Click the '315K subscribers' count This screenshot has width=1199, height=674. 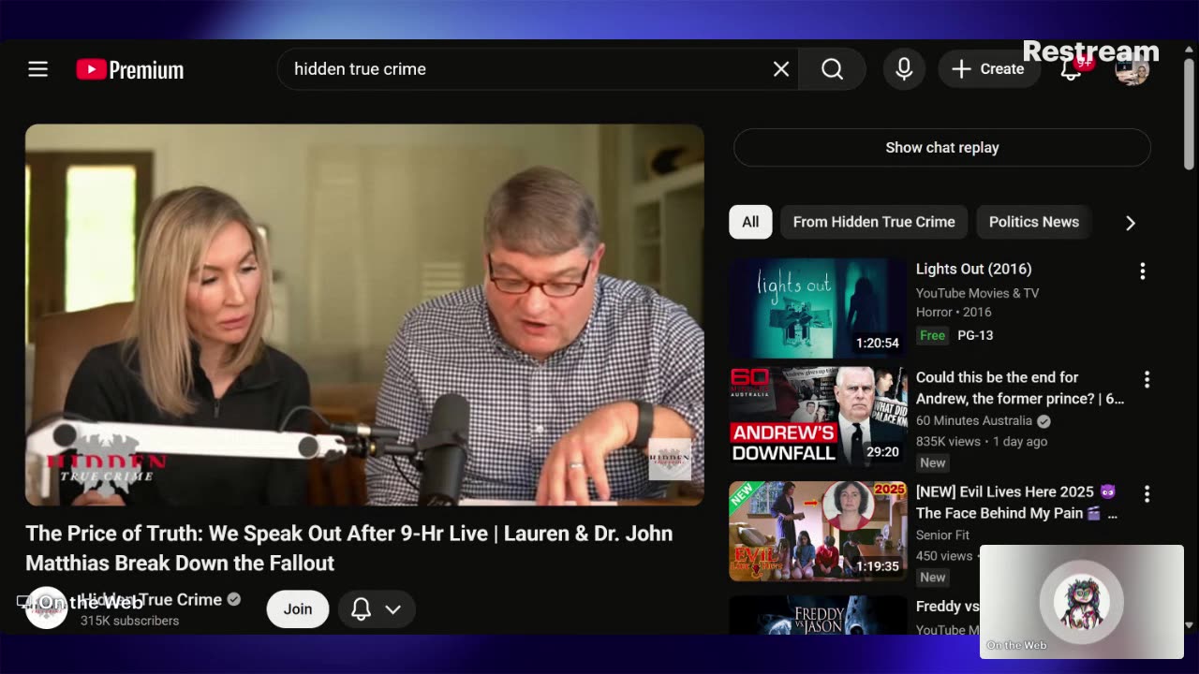129,621
